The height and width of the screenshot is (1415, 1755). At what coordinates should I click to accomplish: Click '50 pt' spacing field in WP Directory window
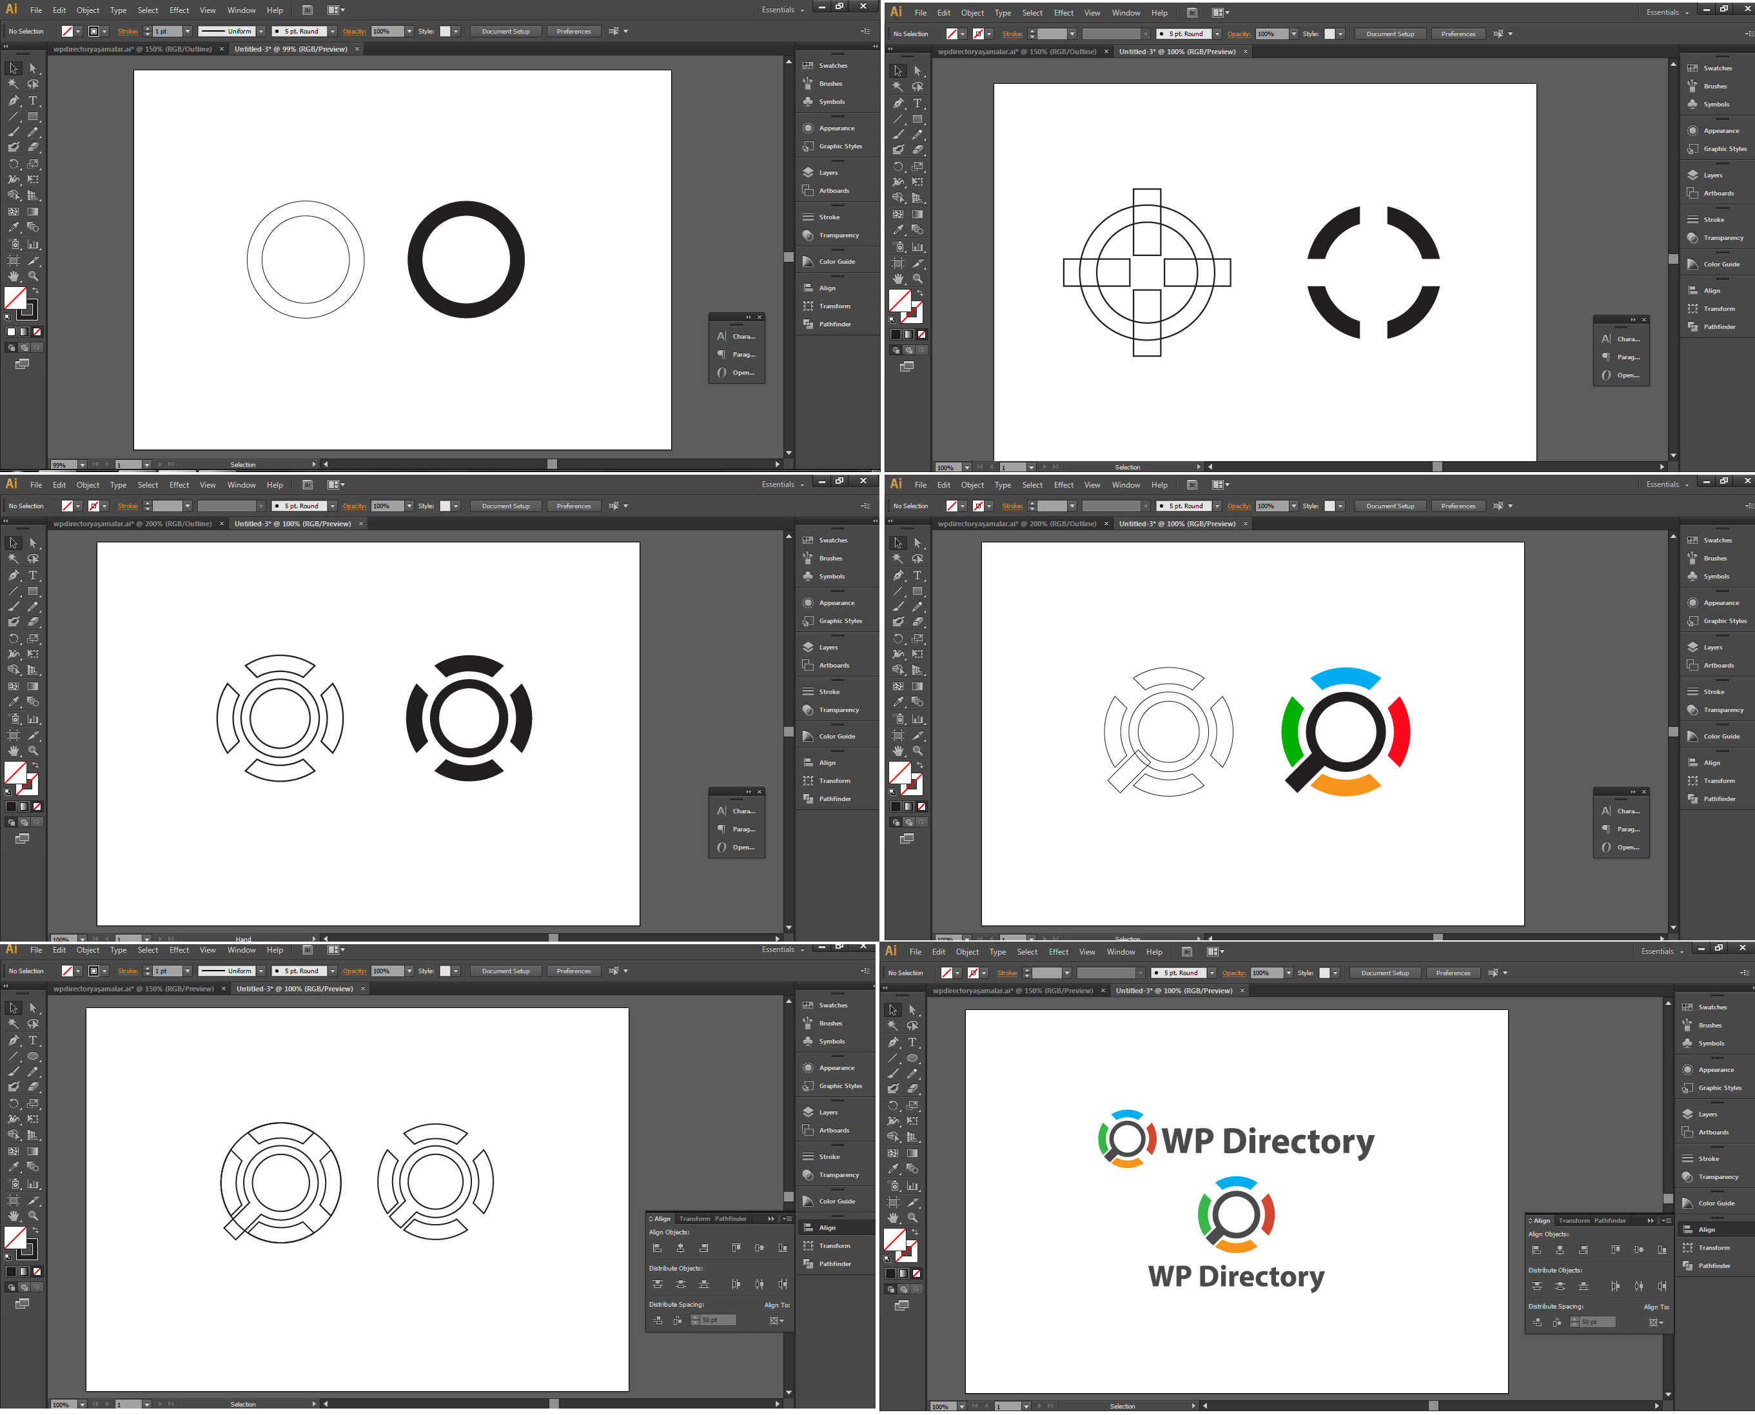pyautogui.click(x=1596, y=1322)
